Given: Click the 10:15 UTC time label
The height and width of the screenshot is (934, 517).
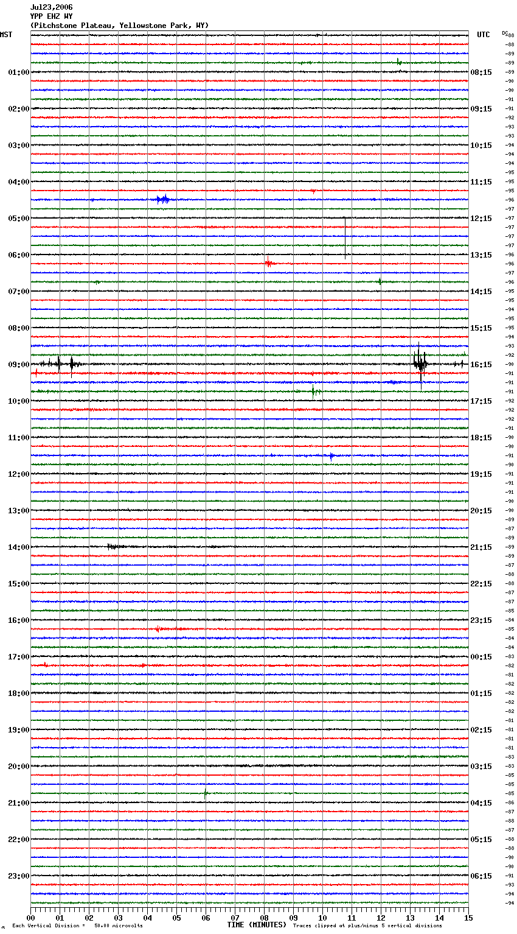Looking at the screenshot, I should pos(481,146).
